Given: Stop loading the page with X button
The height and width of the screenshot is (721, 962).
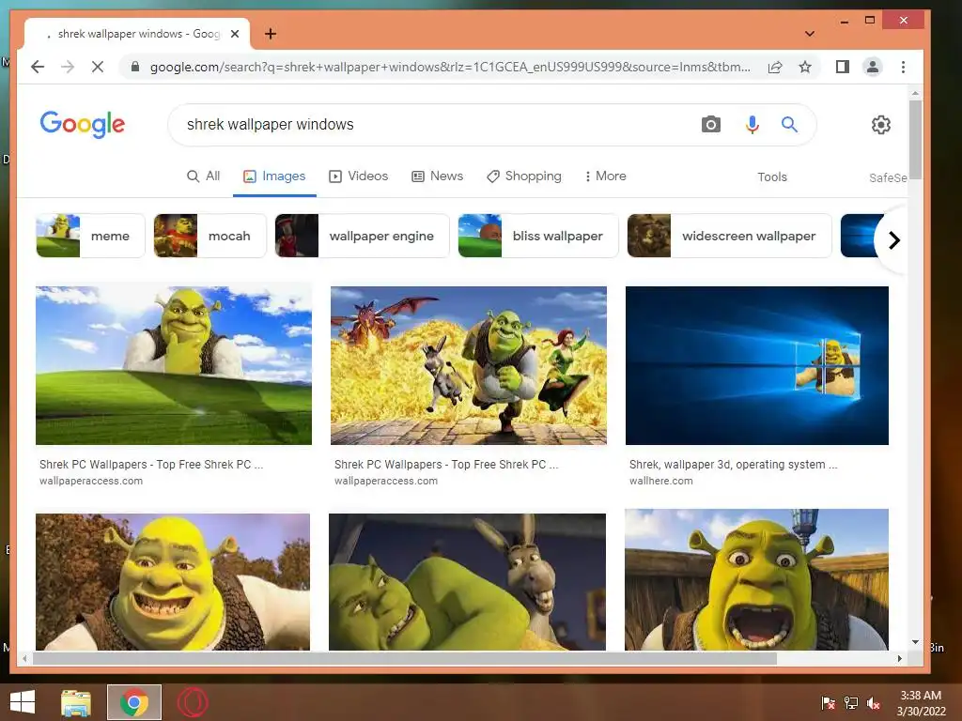Looking at the screenshot, I should pos(98,67).
